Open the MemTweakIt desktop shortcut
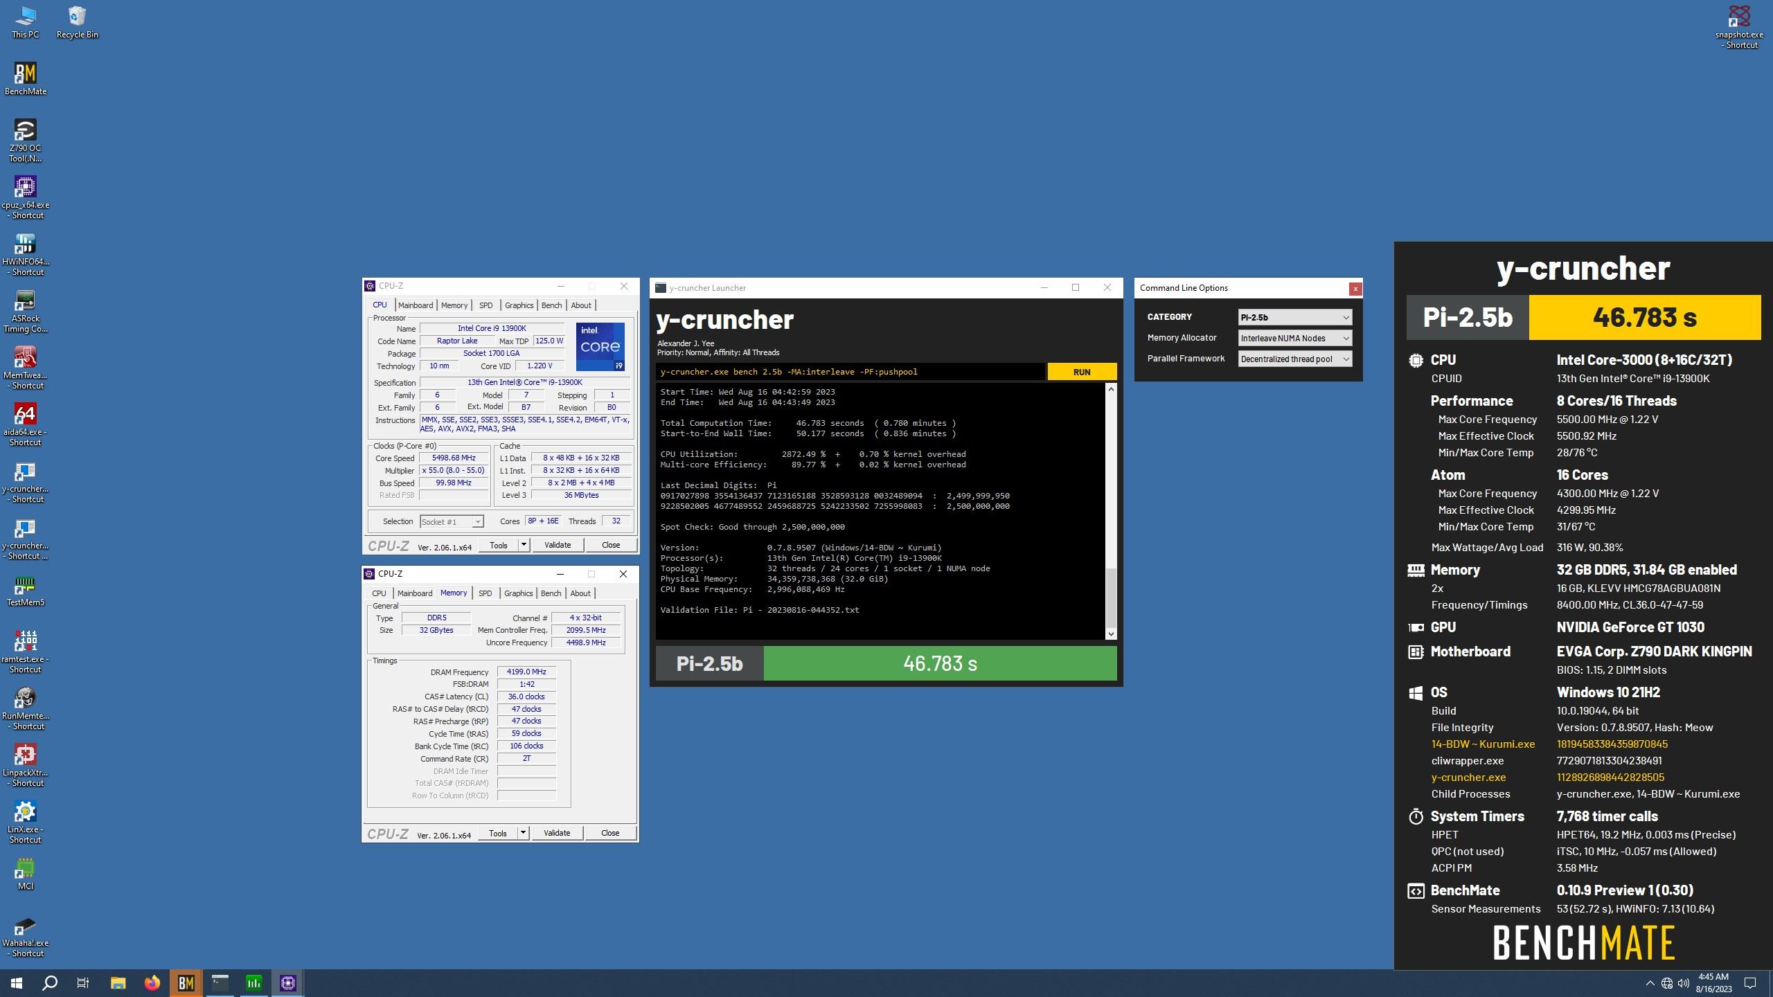The image size is (1773, 997). click(x=25, y=368)
